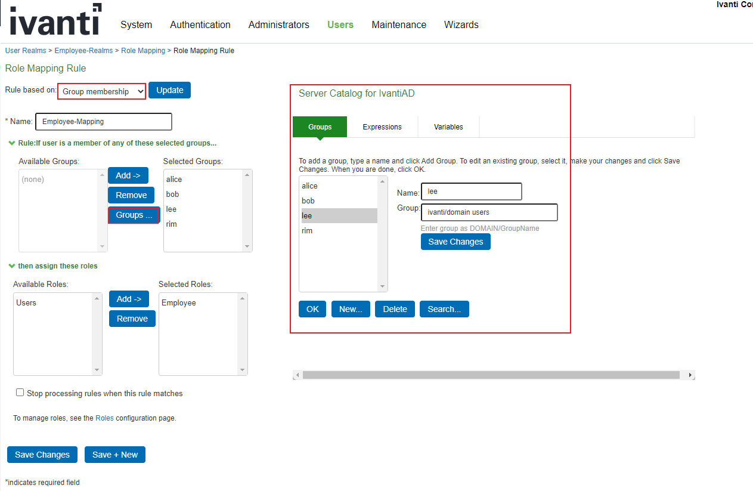753x491 pixels.
Task: Open the Authentication menu
Action: coord(200,25)
